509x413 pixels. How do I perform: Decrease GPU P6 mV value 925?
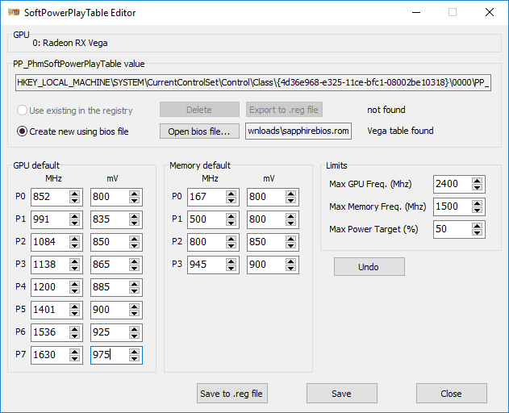[x=134, y=336]
